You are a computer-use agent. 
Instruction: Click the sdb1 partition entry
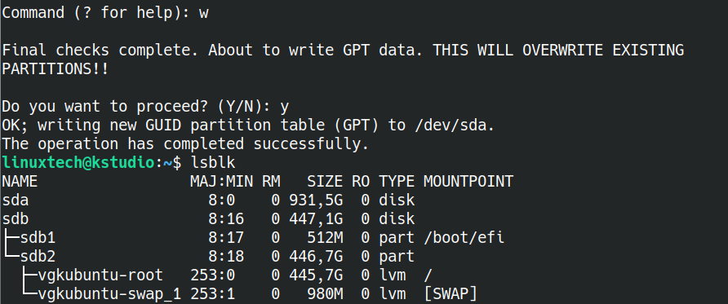click(38, 238)
